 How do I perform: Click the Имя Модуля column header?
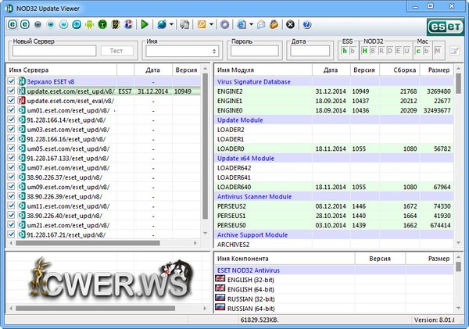coord(262,70)
